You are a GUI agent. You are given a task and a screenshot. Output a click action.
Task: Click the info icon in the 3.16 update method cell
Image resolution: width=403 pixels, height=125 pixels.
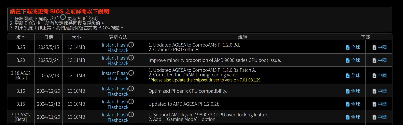pos(131,88)
